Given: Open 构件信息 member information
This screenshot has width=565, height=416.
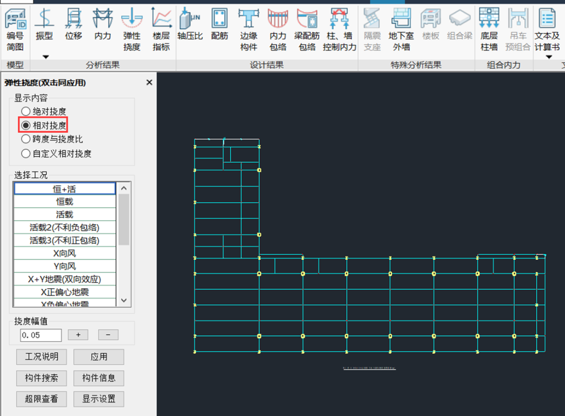Looking at the screenshot, I should (x=99, y=378).
